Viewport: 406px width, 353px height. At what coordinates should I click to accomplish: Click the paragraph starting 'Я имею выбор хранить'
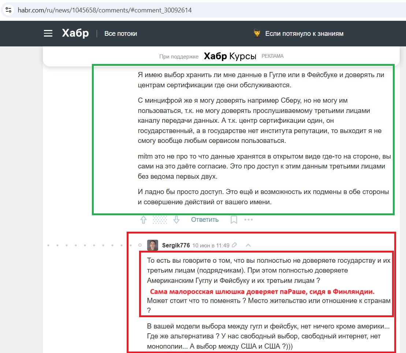pyautogui.click(x=261, y=80)
